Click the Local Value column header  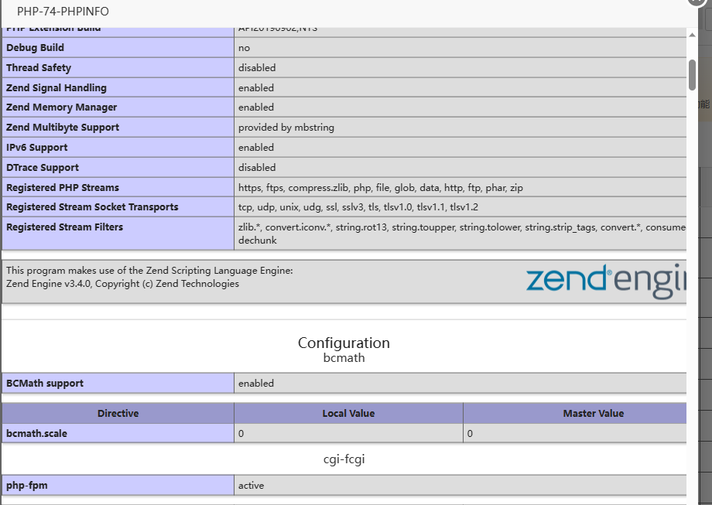[x=348, y=414]
